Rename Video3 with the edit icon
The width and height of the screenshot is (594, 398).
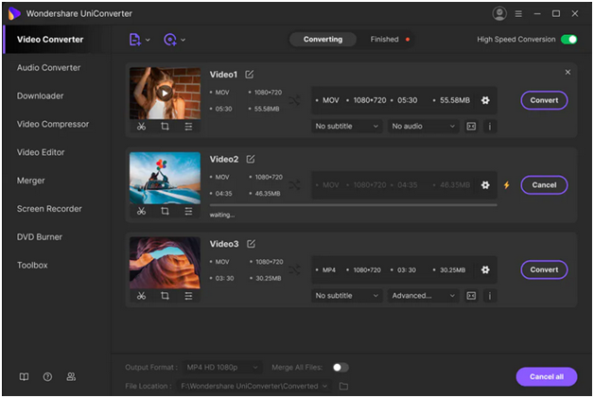251,244
